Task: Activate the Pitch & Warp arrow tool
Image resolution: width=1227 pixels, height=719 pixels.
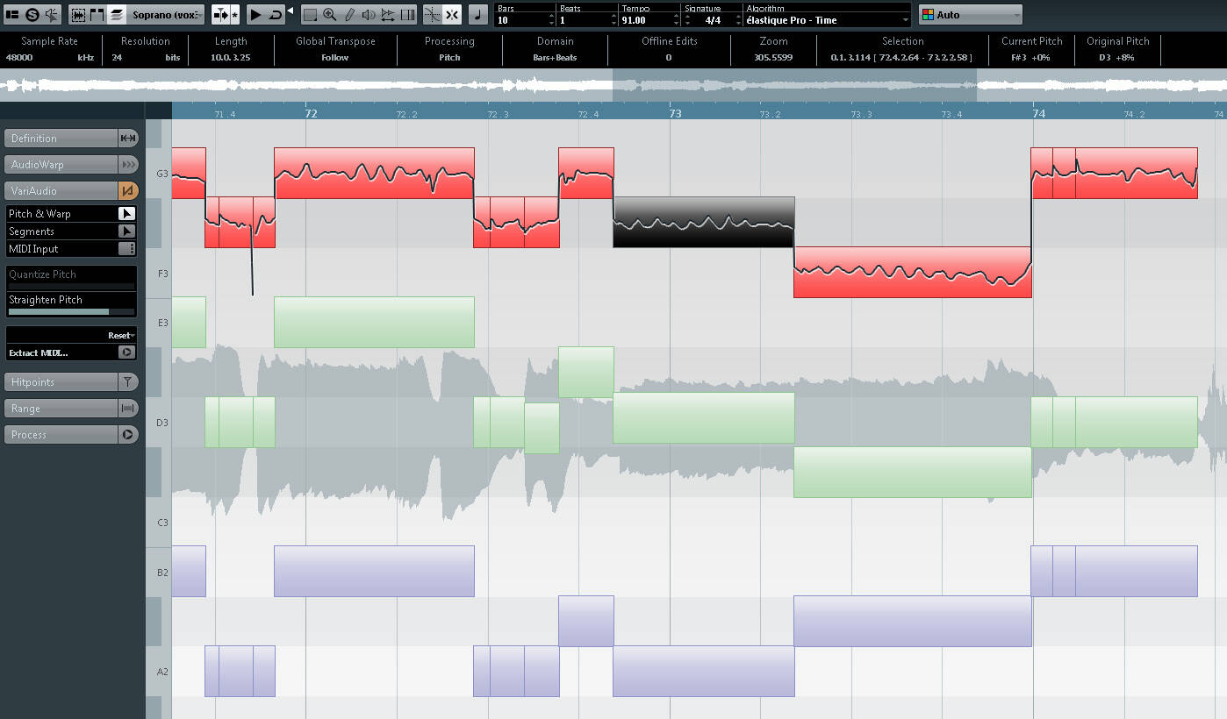Action: [127, 213]
